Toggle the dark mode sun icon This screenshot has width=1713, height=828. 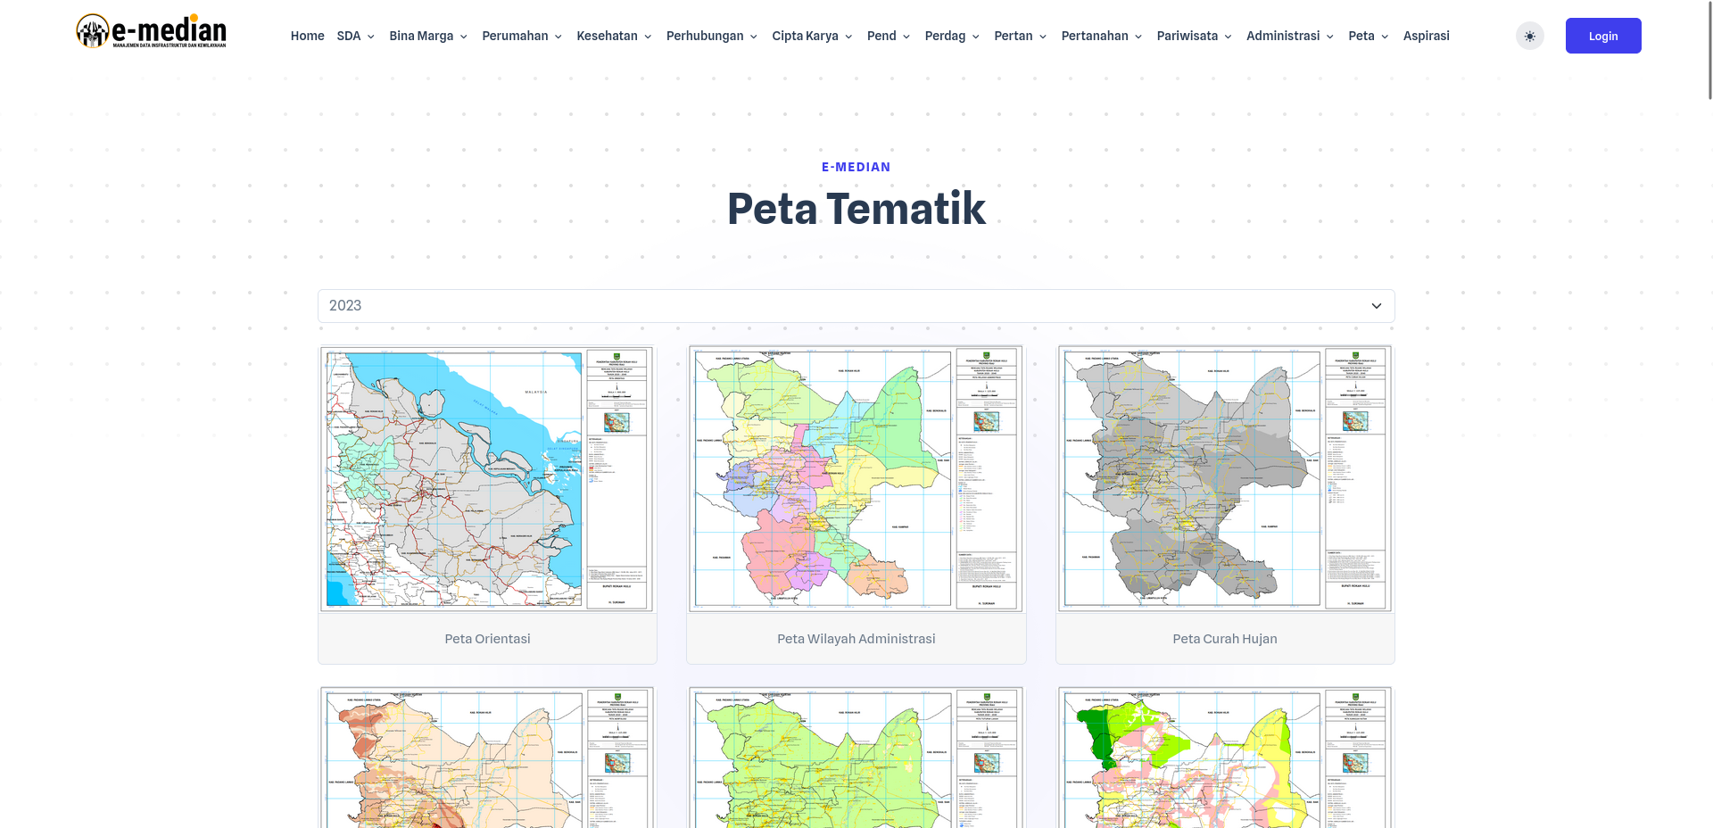pos(1529,36)
